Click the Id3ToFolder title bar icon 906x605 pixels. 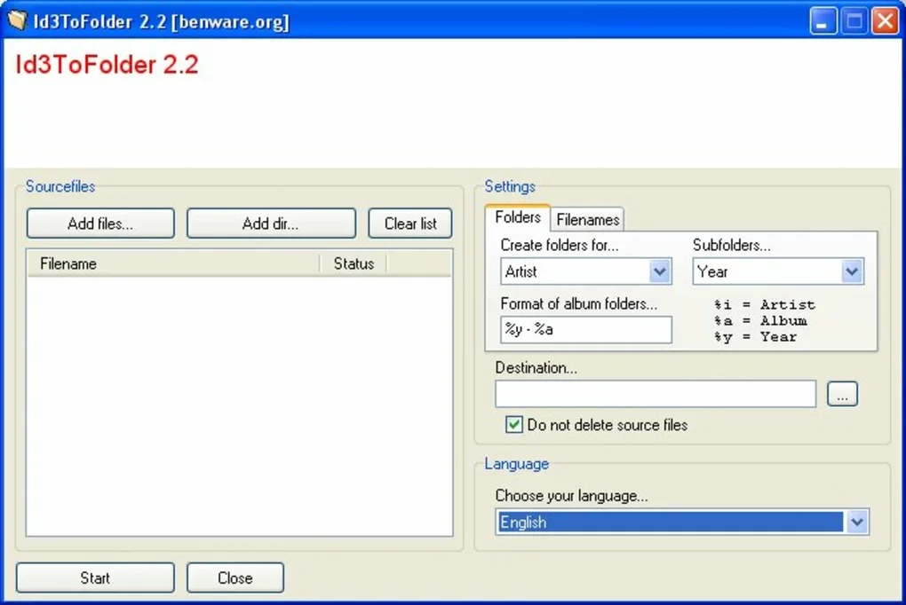pos(18,20)
